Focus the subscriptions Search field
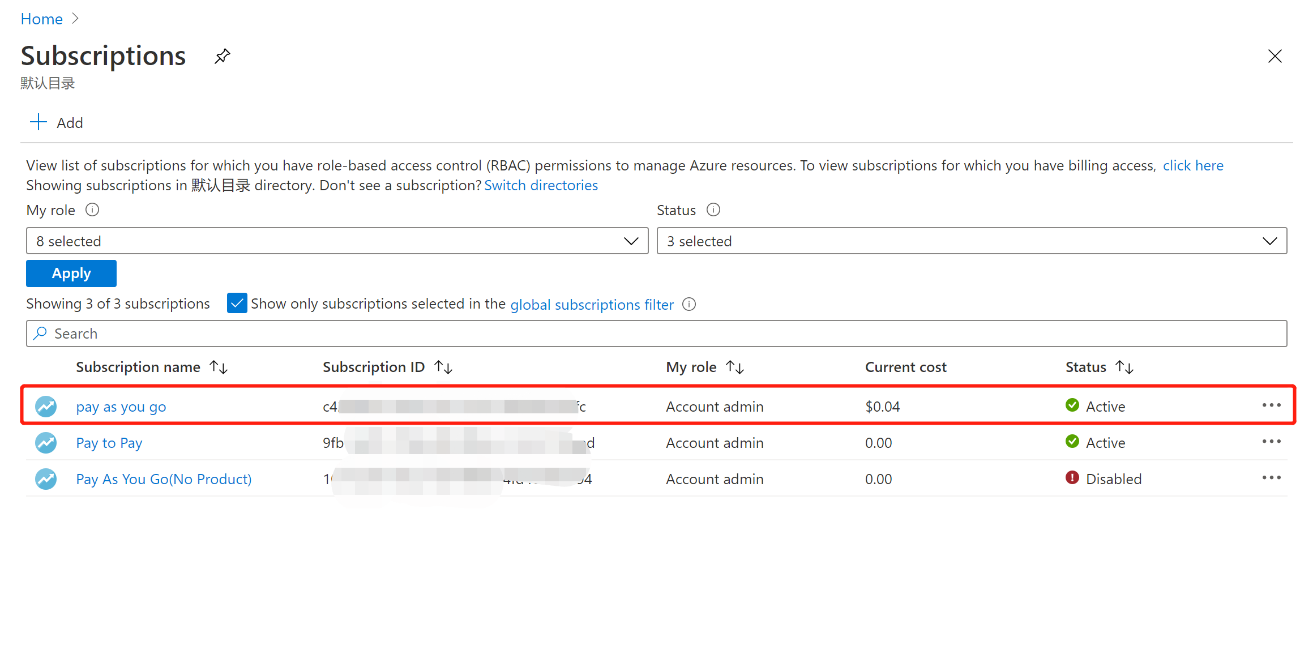This screenshot has width=1300, height=654. tap(656, 334)
